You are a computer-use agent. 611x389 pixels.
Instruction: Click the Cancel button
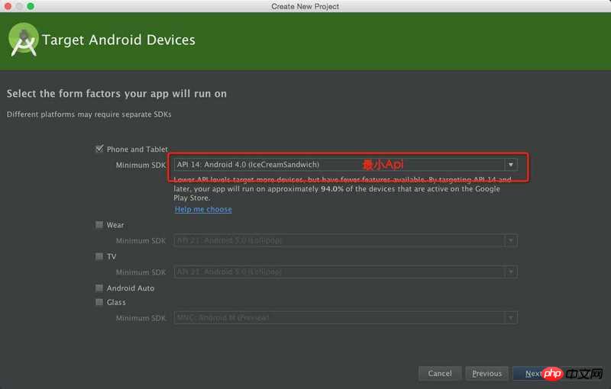coord(440,374)
